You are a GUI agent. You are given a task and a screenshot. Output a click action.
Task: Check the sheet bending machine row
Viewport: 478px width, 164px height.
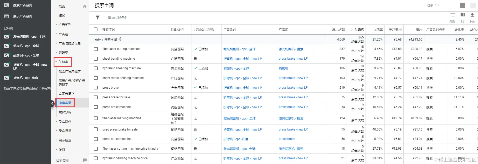point(96,59)
